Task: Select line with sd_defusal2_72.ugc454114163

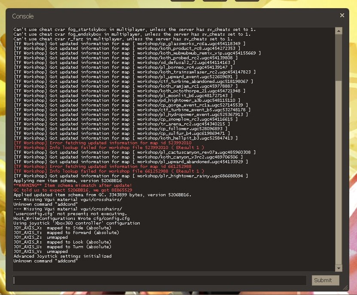Action: click(x=124, y=63)
